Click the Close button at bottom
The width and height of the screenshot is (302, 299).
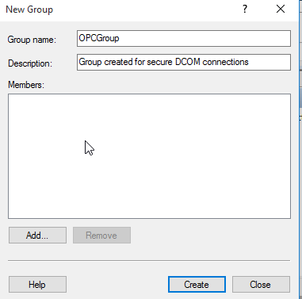point(261,285)
